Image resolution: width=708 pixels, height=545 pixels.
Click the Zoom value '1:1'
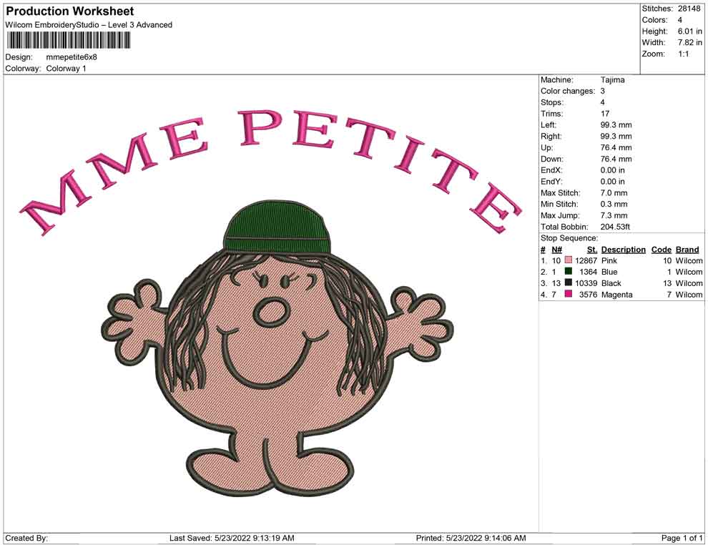coord(684,54)
